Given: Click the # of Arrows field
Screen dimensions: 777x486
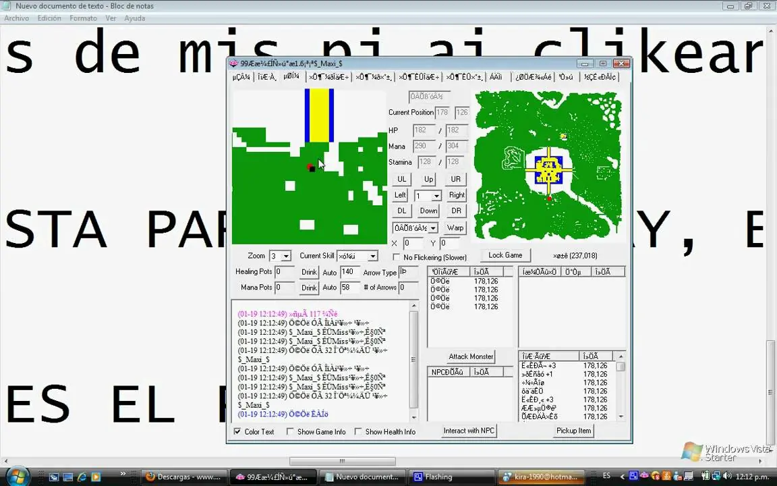Looking at the screenshot, I should (x=409, y=287).
